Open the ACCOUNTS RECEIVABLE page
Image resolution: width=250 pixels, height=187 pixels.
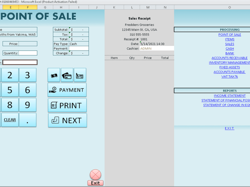(229, 58)
